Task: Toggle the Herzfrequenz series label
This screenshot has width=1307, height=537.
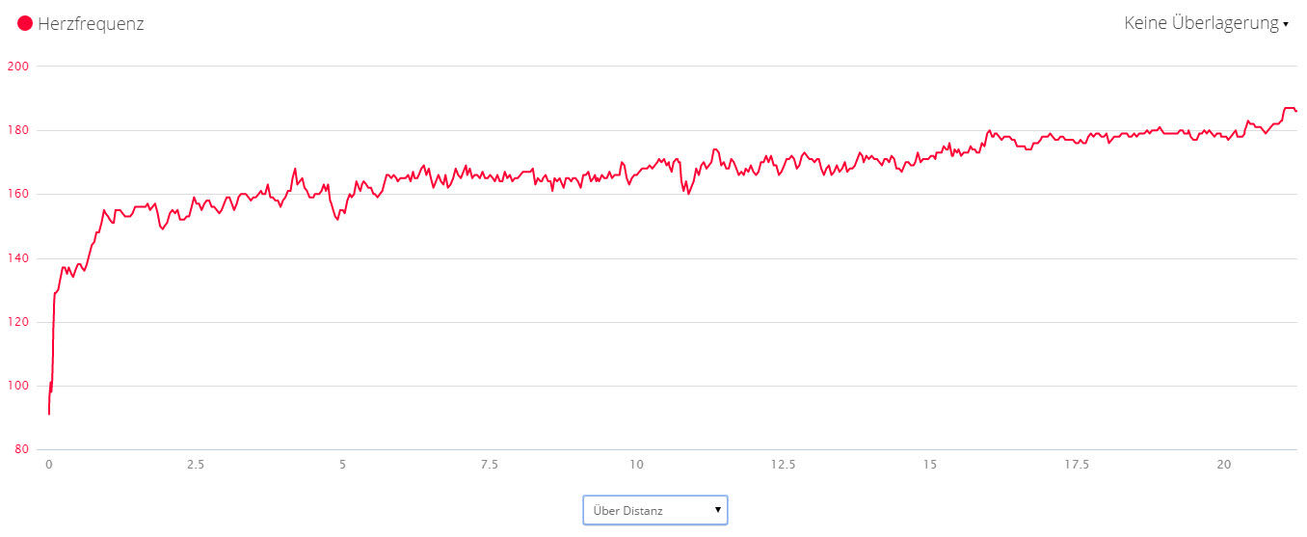Action: pos(91,24)
